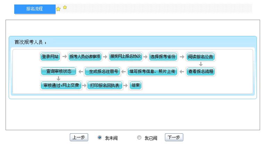This screenshot has height=144, width=267.
Task: Select the 我未阅 radio button
Action: pyautogui.click(x=100, y=137)
